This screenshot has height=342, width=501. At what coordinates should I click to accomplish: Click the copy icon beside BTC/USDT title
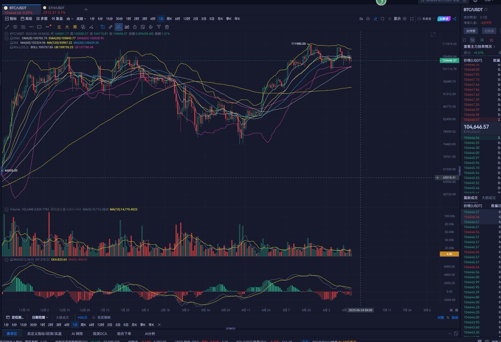tap(486, 10)
